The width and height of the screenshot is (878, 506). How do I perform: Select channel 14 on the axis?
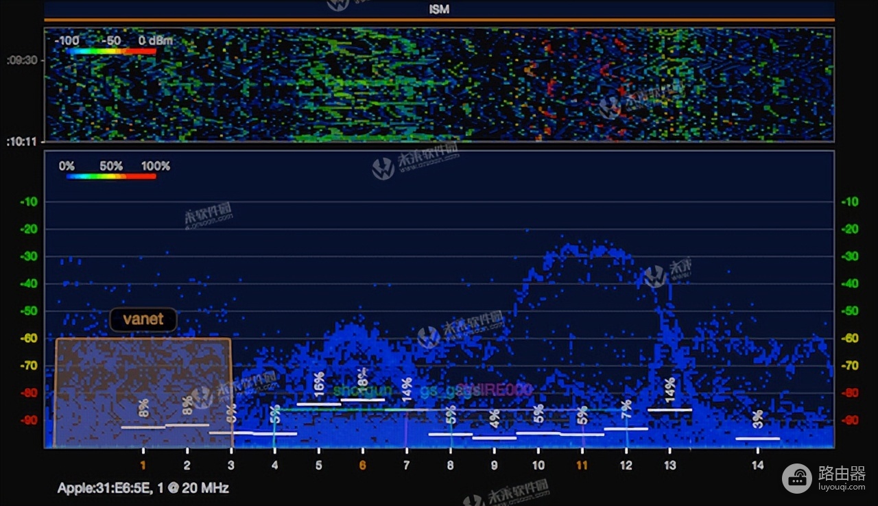point(757,466)
